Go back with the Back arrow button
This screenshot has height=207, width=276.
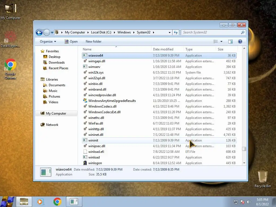pos(39,32)
